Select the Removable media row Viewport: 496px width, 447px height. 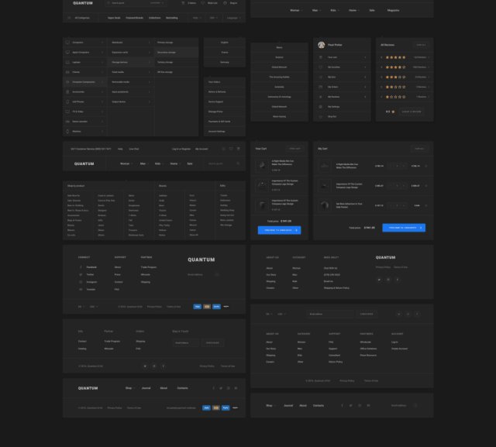pyautogui.click(x=130, y=82)
